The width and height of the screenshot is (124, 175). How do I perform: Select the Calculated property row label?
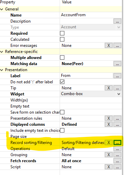tap(20, 39)
